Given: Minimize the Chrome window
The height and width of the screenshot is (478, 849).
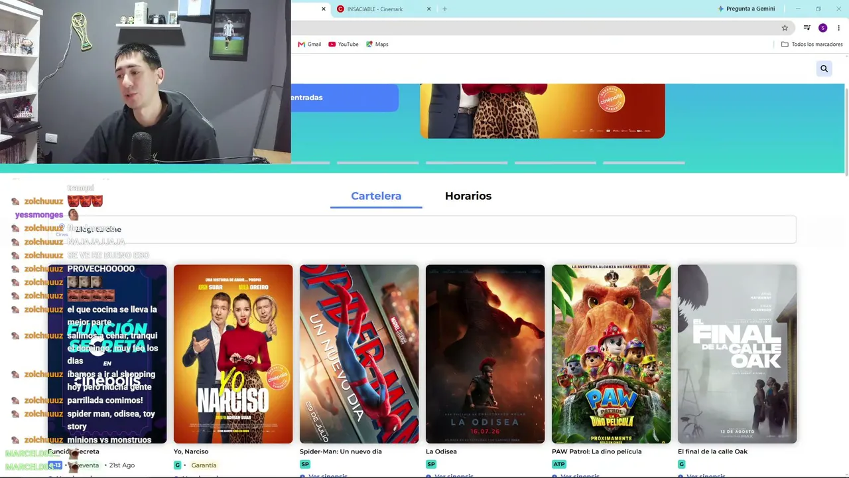Looking at the screenshot, I should click(x=798, y=9).
